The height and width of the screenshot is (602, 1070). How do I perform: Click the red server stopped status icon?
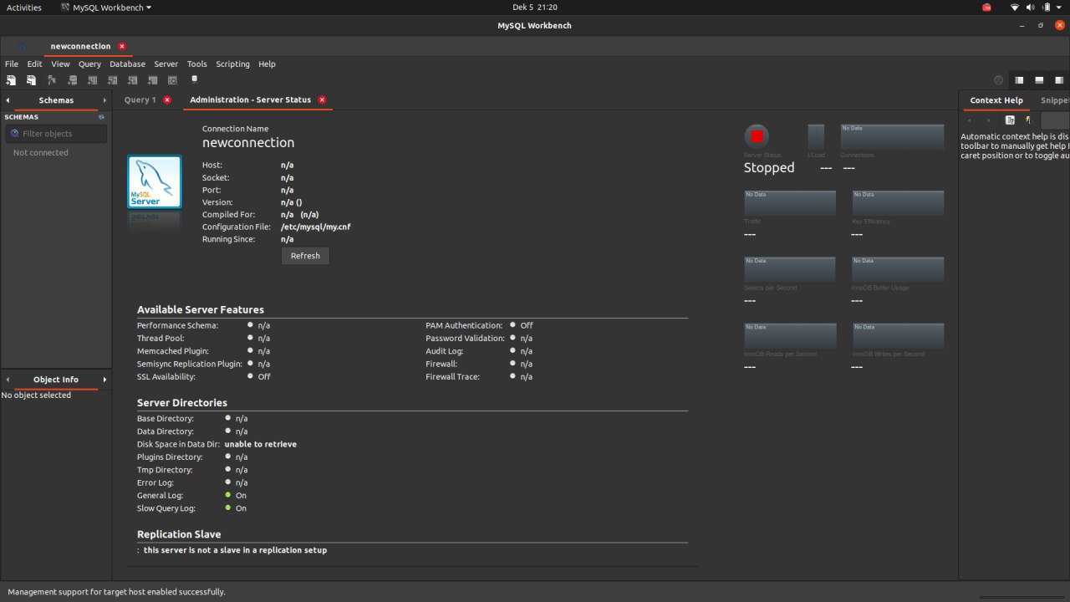coord(757,136)
